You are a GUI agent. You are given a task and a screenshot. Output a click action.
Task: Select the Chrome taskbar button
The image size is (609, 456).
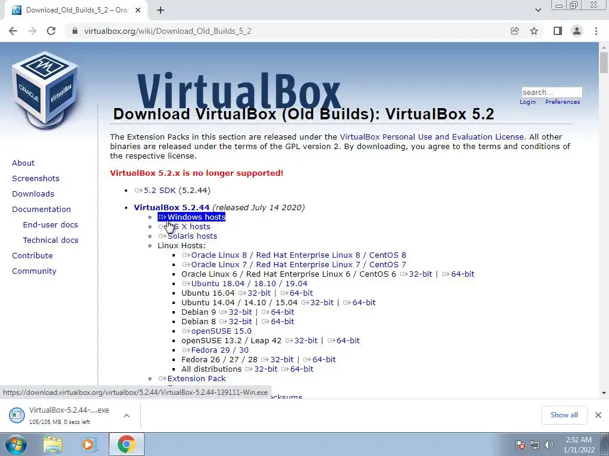point(127,444)
